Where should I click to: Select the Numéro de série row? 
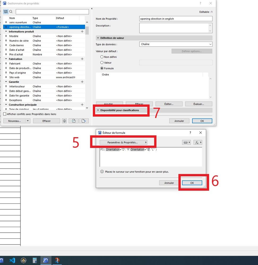point(44,41)
